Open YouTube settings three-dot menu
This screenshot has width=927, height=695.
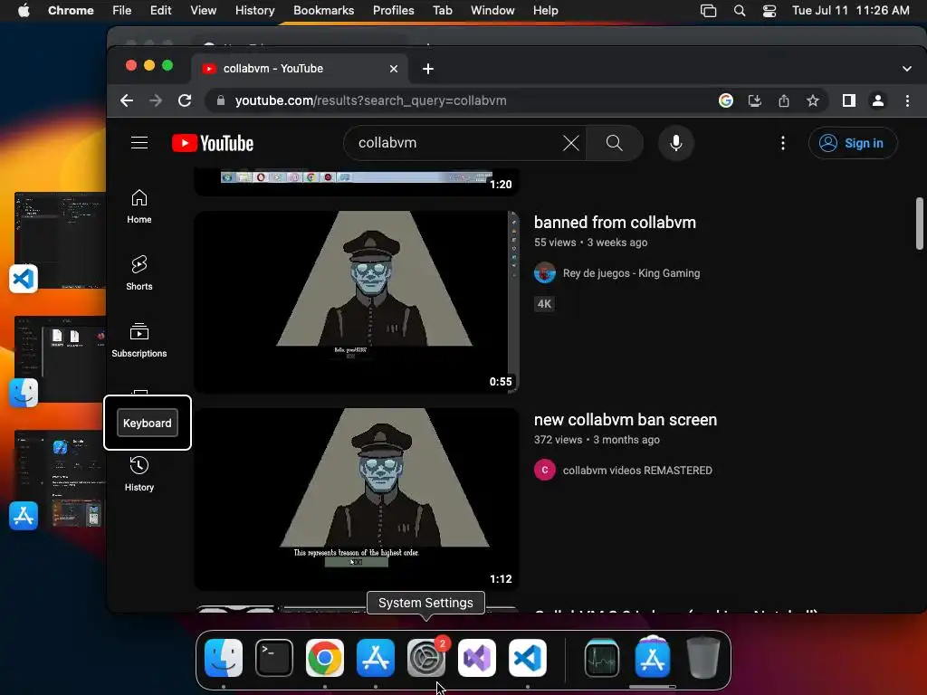pyautogui.click(x=783, y=143)
